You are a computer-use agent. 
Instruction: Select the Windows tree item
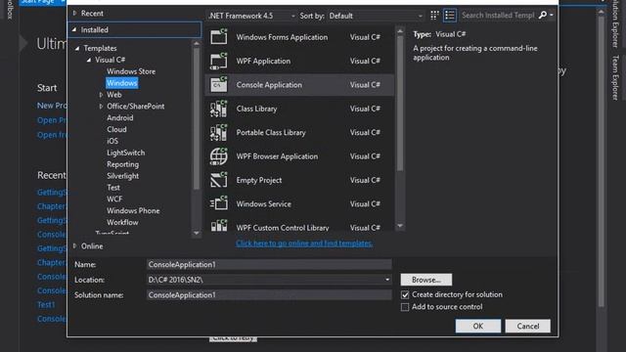[121, 83]
